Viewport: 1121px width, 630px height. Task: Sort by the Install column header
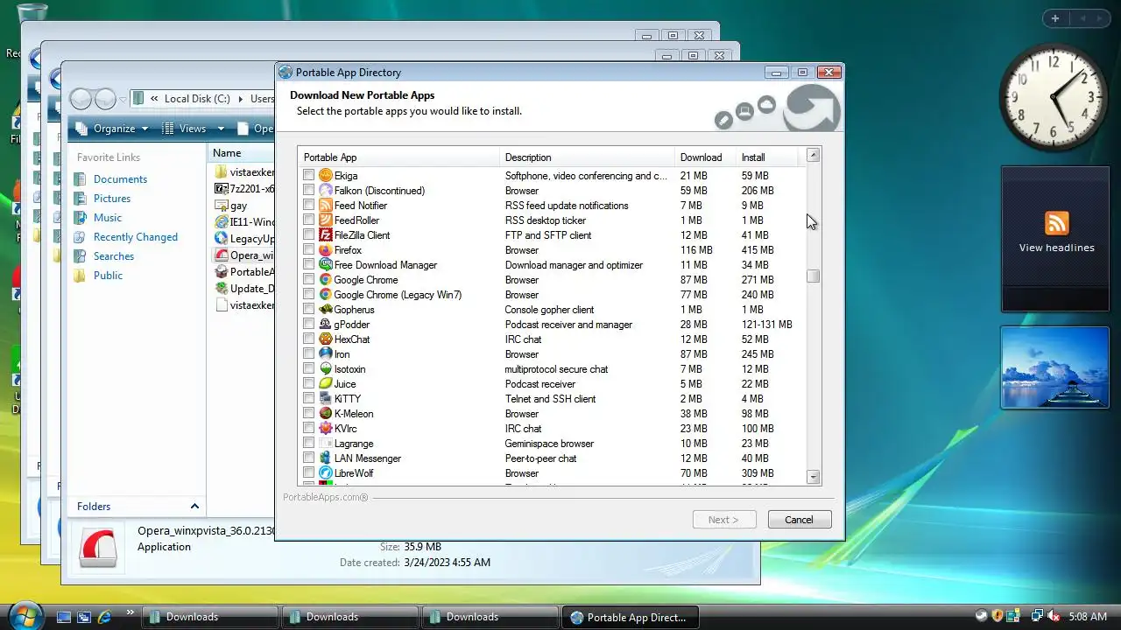click(767, 157)
